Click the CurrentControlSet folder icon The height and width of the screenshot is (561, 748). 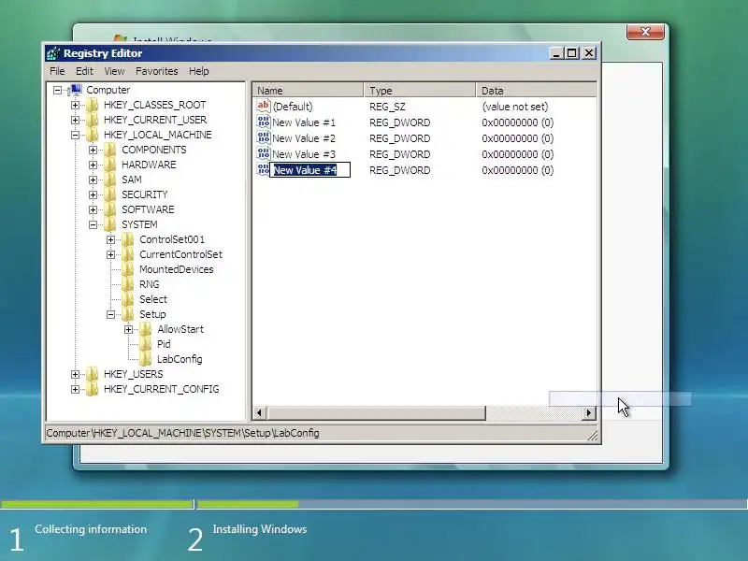128,254
